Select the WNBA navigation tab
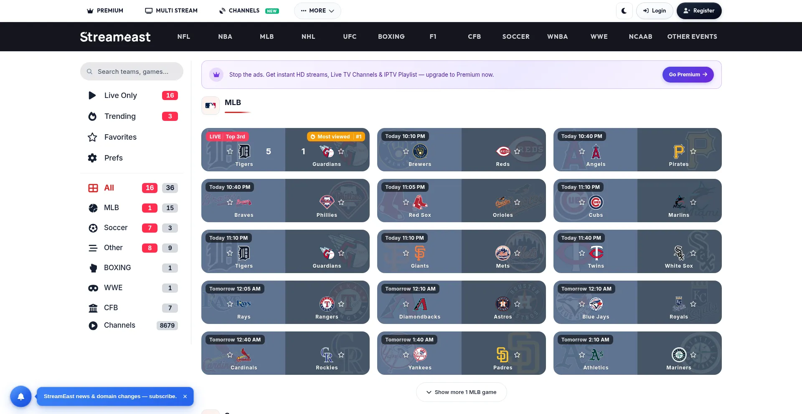Viewport: 802px width, 414px height. 558,37
